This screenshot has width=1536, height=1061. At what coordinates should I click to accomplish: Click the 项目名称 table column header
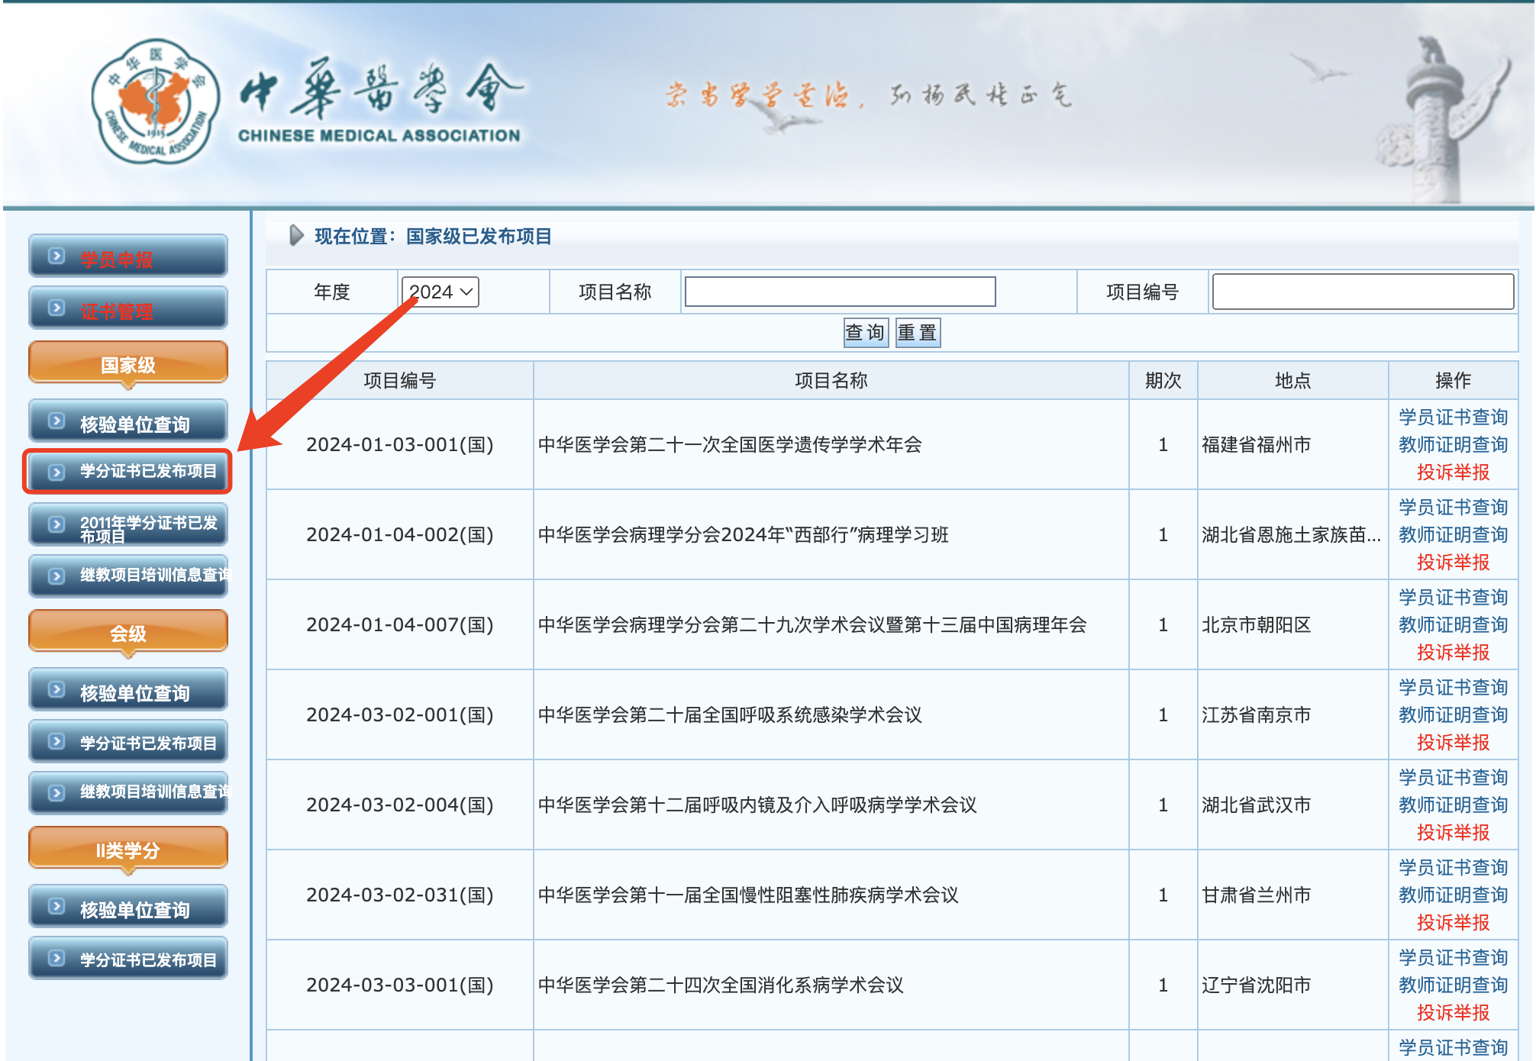point(831,380)
